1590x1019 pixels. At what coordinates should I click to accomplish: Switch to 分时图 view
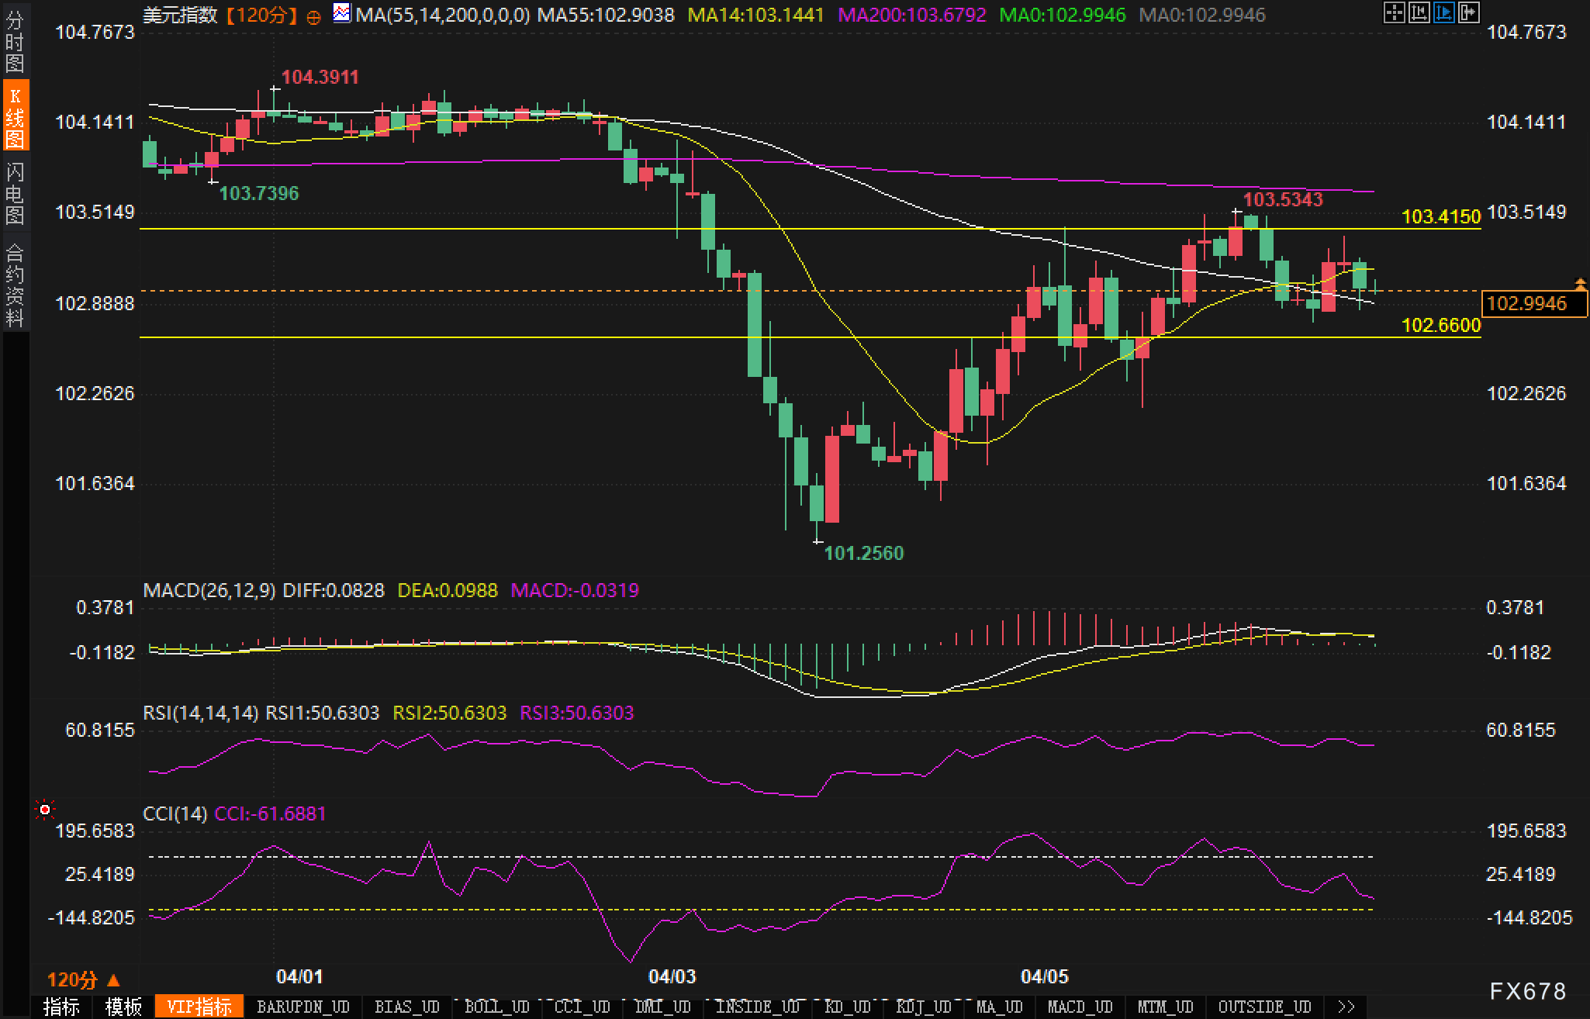(15, 41)
